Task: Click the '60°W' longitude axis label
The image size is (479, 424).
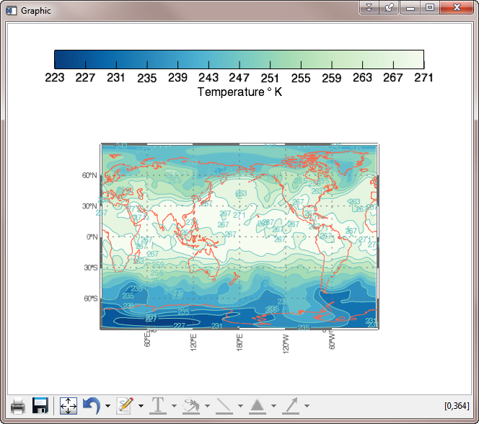Action: pos(332,341)
